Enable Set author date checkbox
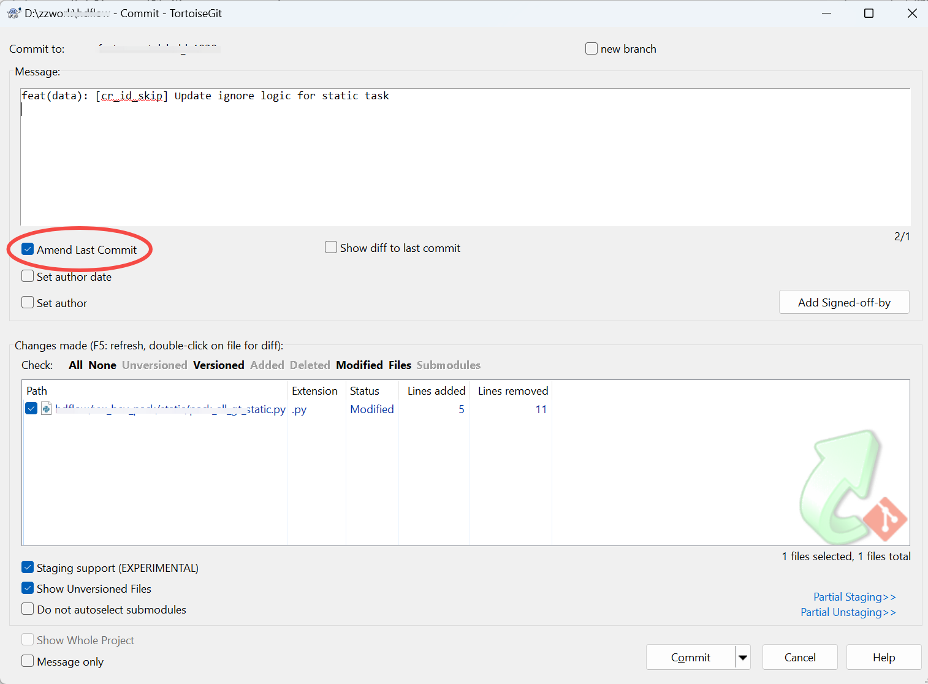 point(28,276)
